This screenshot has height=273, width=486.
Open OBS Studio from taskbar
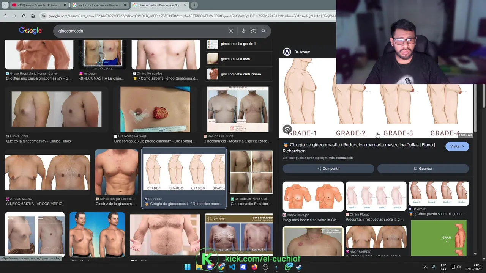(265, 267)
